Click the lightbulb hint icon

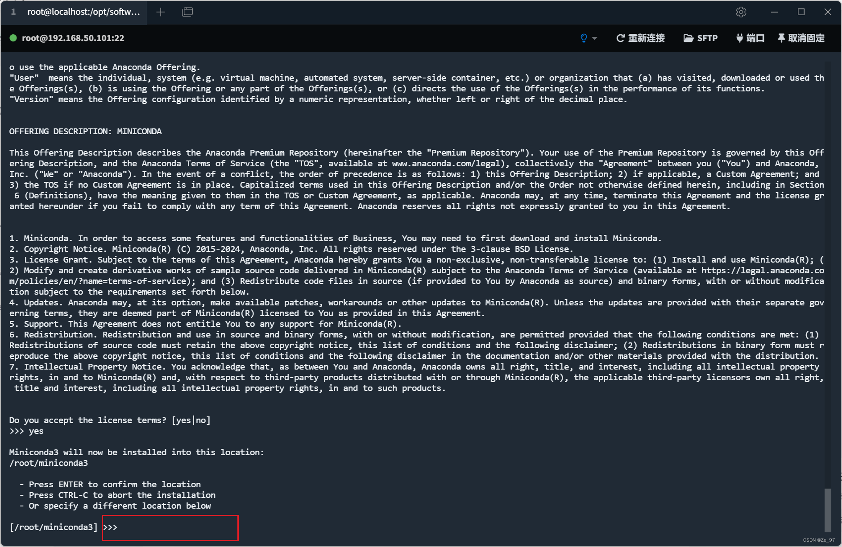pyautogui.click(x=584, y=38)
